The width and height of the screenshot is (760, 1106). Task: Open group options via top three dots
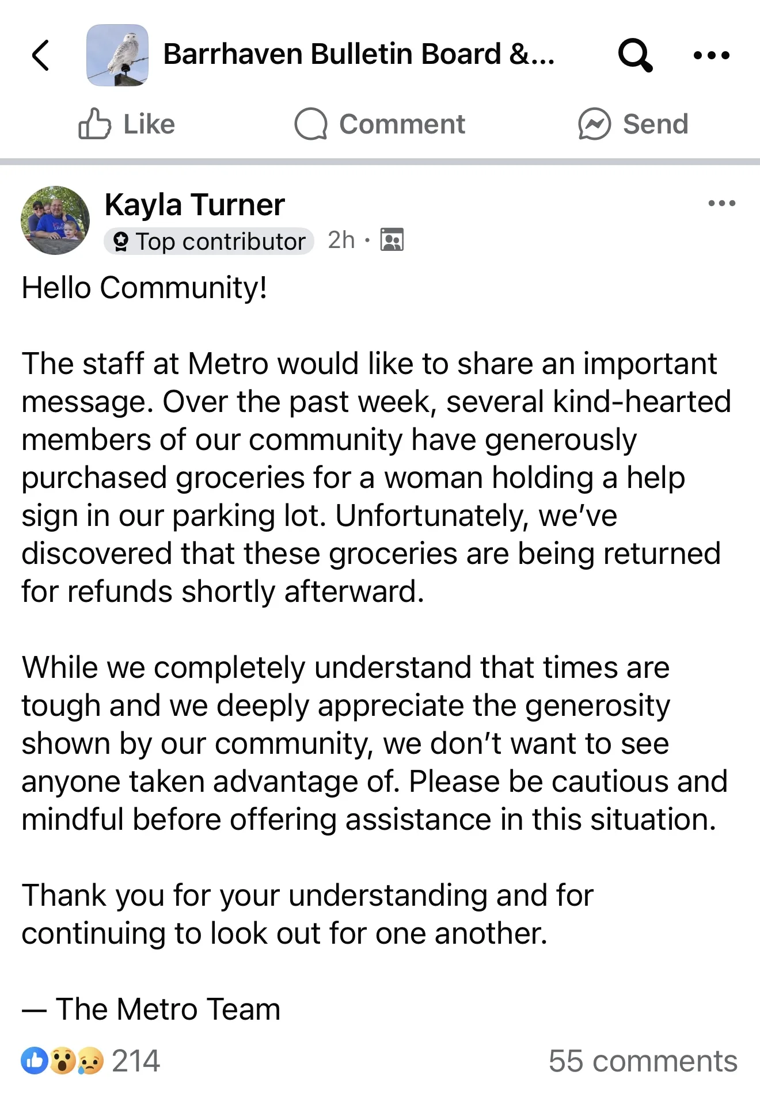pos(712,56)
